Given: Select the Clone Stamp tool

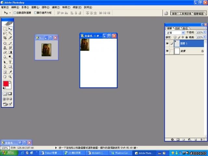Looking at the screenshot, I should coord(5,48).
